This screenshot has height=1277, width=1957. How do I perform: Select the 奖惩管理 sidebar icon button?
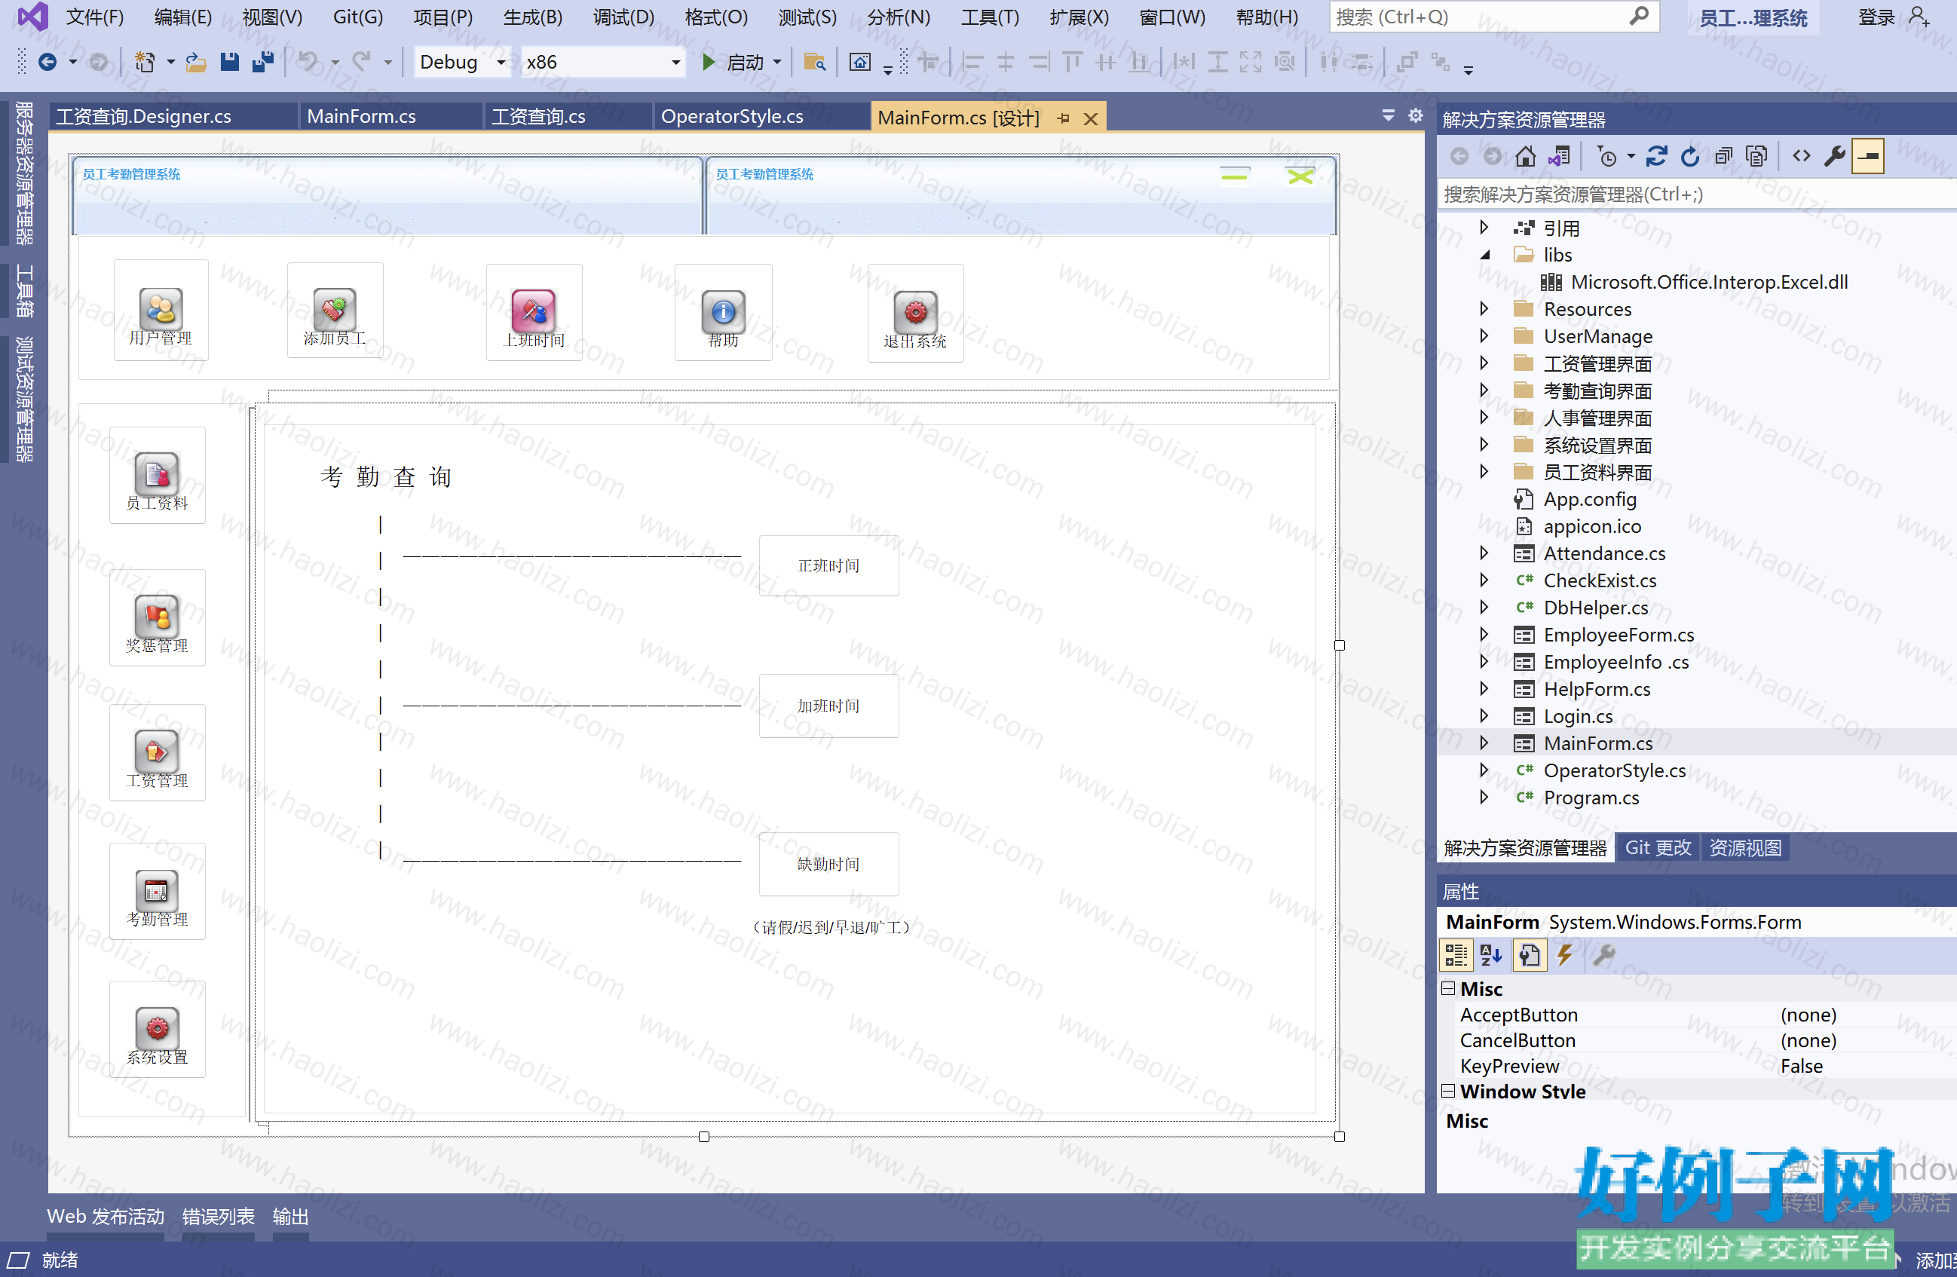click(157, 617)
